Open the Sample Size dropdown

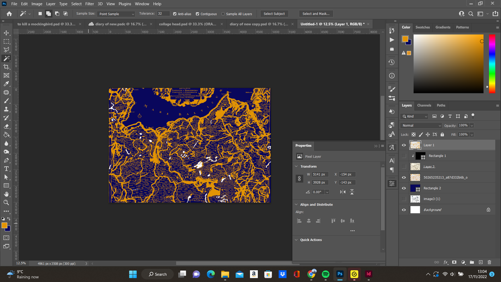click(116, 14)
